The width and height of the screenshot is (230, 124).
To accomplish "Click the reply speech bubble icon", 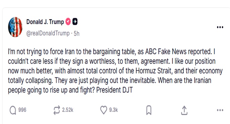I will click(13, 110).
